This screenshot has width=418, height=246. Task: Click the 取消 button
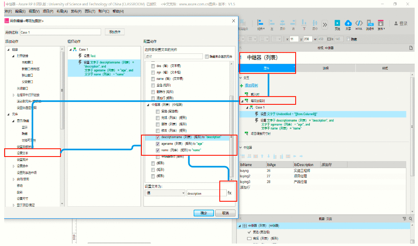225,213
